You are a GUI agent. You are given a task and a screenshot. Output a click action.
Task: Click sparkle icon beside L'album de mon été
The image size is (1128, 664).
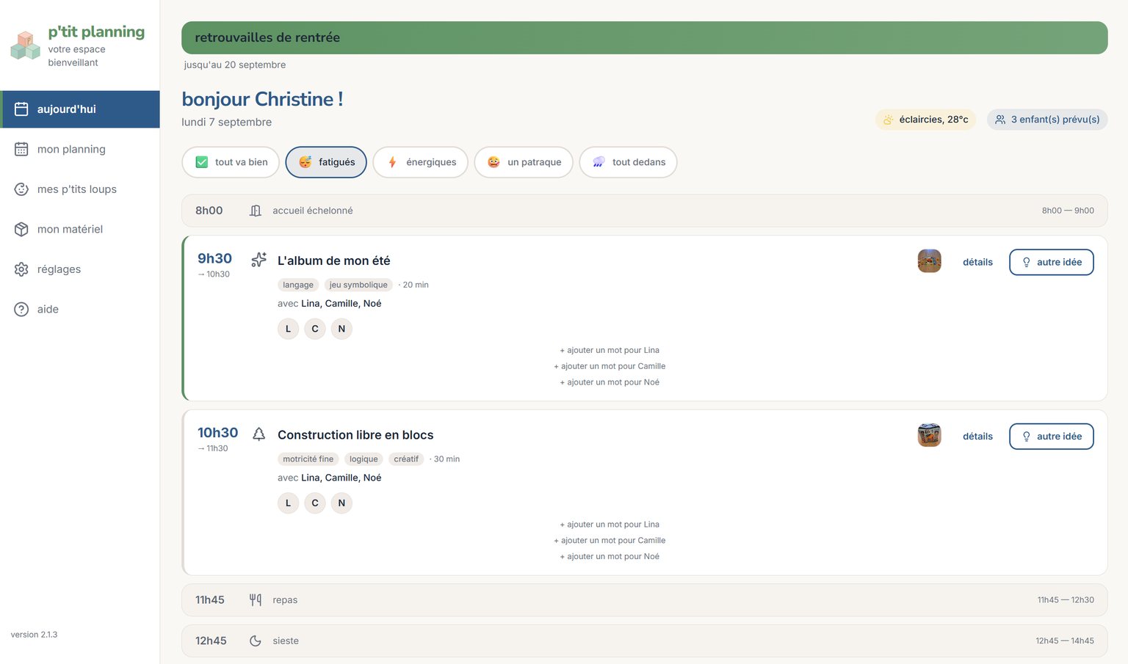[x=258, y=260]
